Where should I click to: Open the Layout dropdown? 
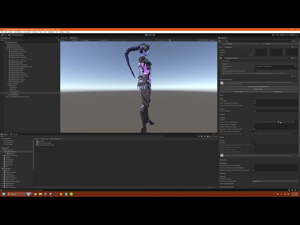point(294,35)
